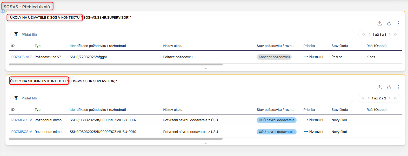Click horizontal scrollbar under user tasks table
Image resolution: width=408 pixels, height=156 pixels.
click(116, 64)
